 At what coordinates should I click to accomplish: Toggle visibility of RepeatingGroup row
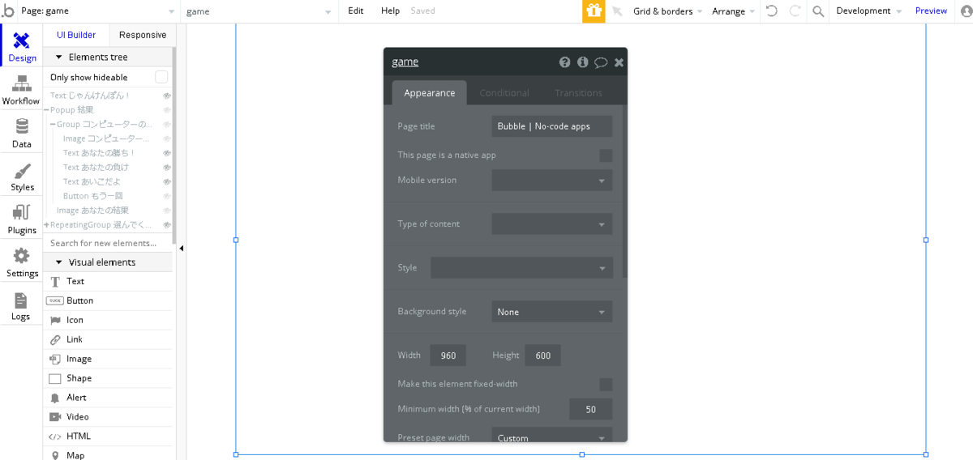tap(167, 225)
